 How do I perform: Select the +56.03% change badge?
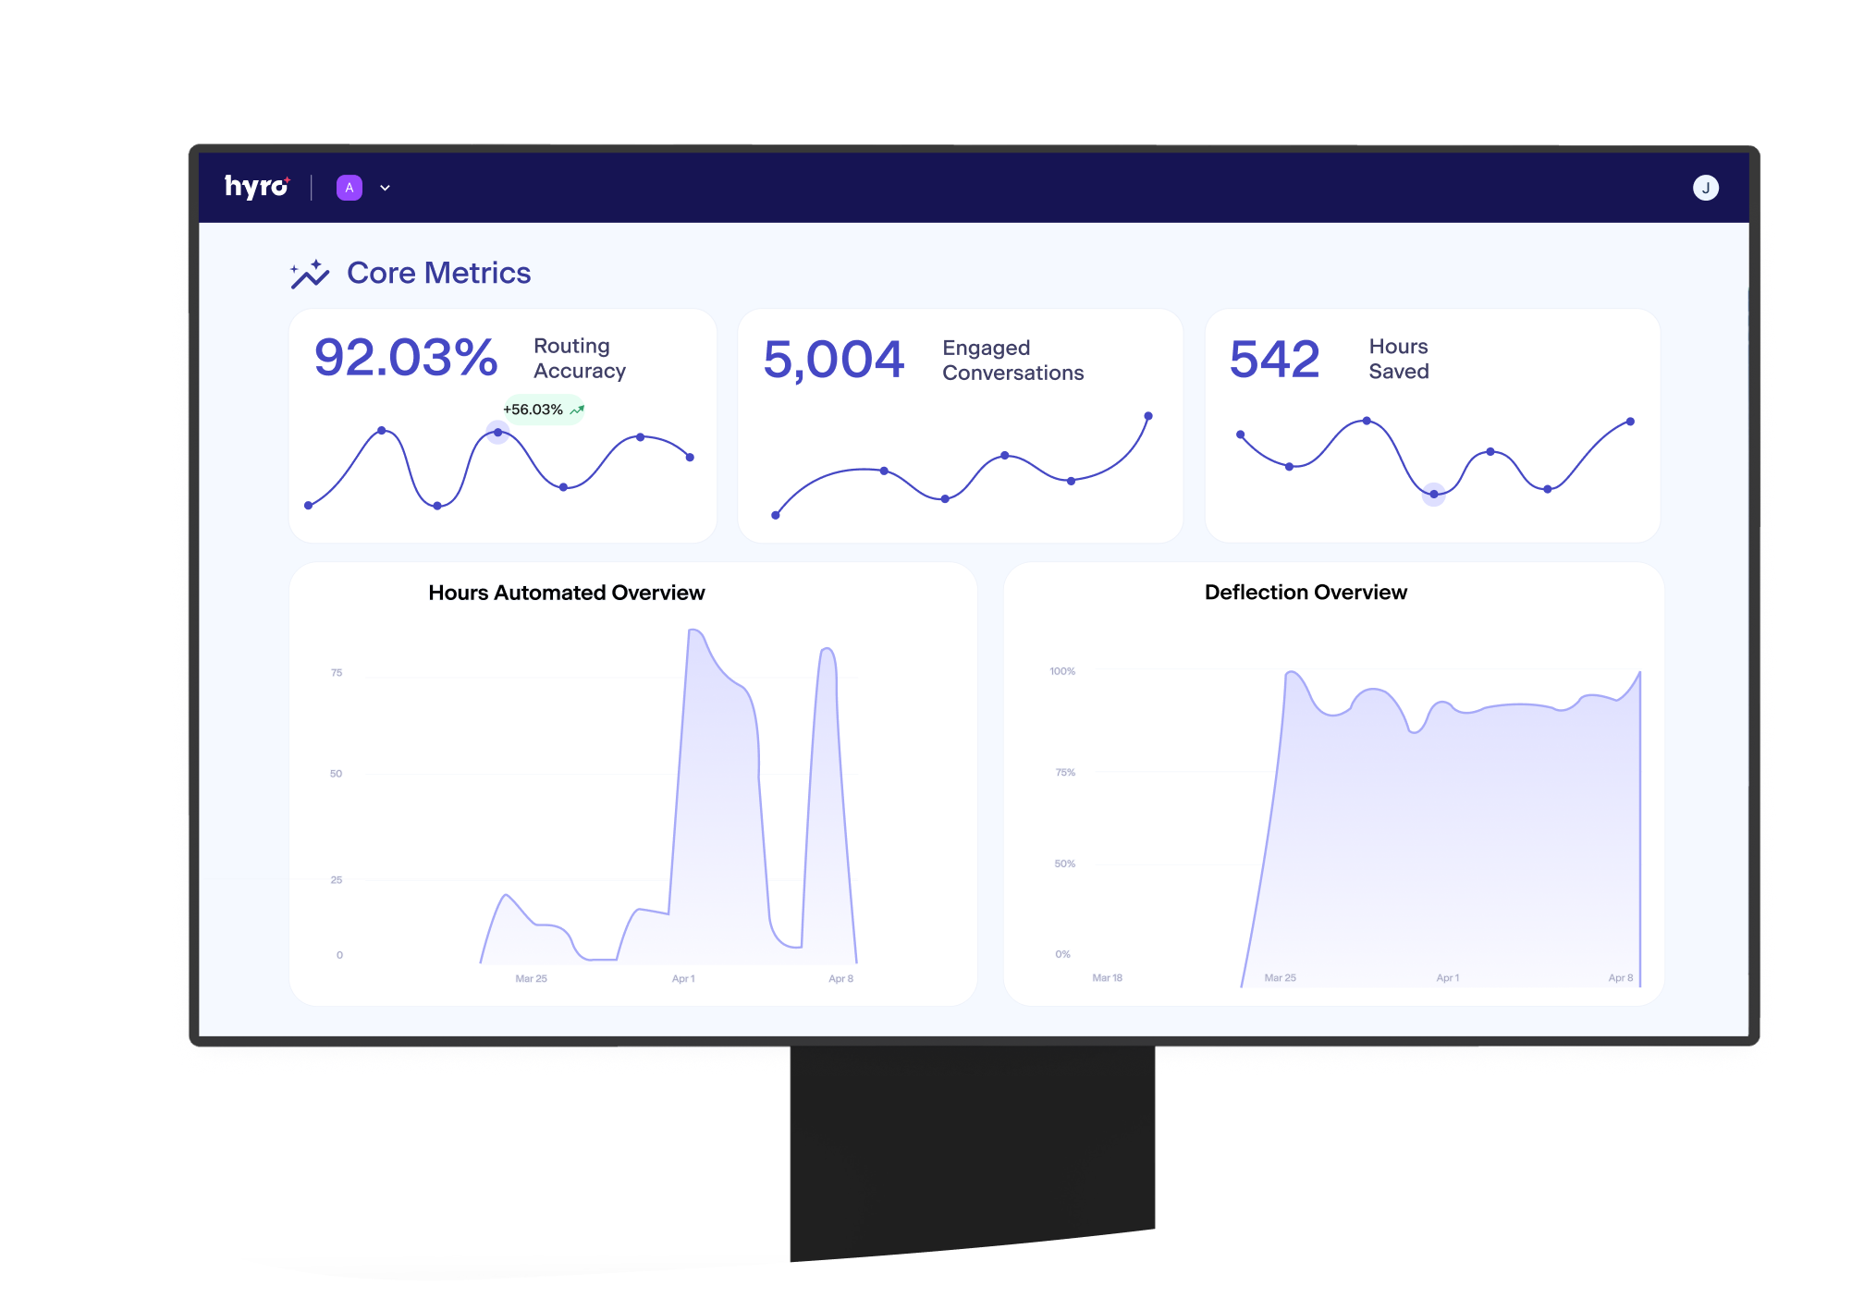point(543,410)
